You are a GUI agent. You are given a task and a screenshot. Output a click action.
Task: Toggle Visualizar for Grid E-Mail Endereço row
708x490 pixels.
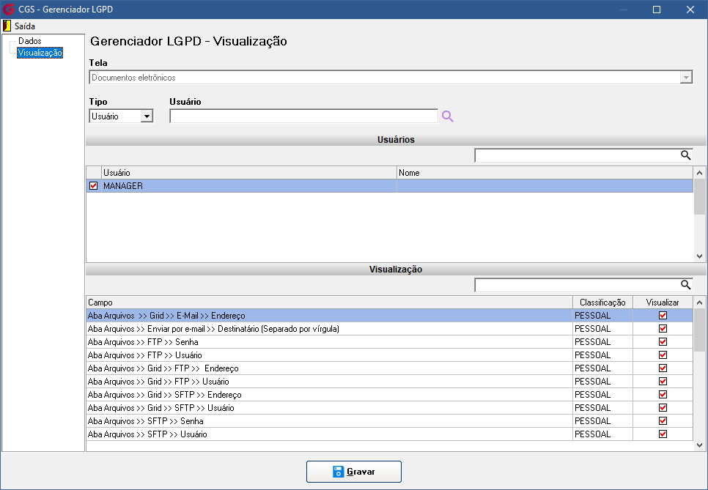(x=663, y=316)
